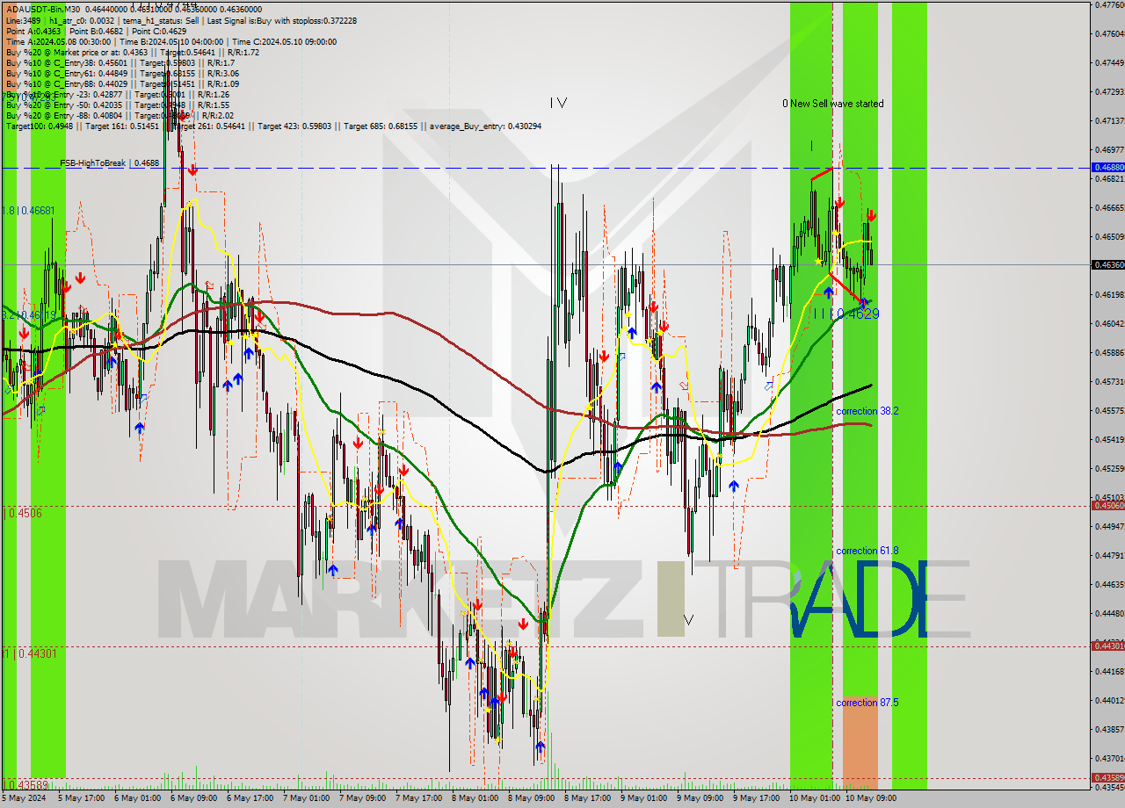Click the red 0.44301 price tag
This screenshot has width=1125, height=808.
click(1107, 646)
